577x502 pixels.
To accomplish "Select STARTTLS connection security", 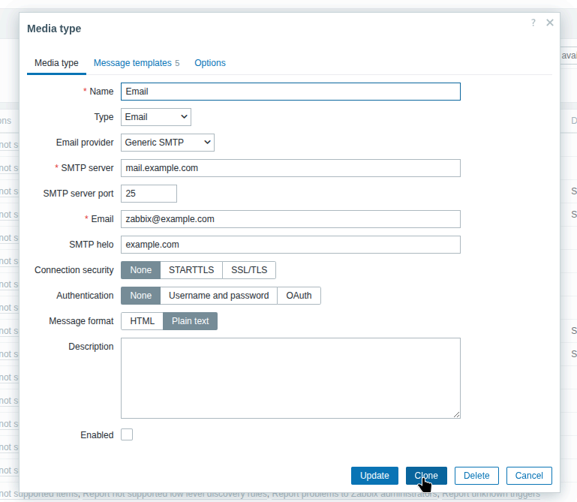I will tap(191, 270).
